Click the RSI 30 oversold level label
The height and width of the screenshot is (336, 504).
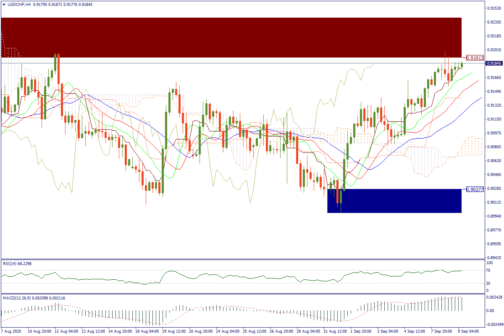[488, 283]
